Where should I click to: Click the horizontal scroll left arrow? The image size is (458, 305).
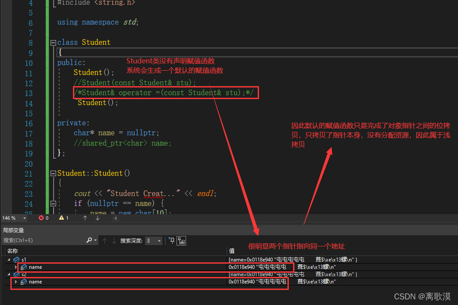[115, 218]
